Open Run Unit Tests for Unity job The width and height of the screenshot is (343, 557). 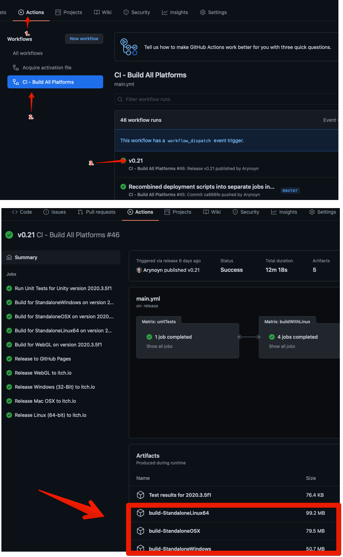point(63,288)
